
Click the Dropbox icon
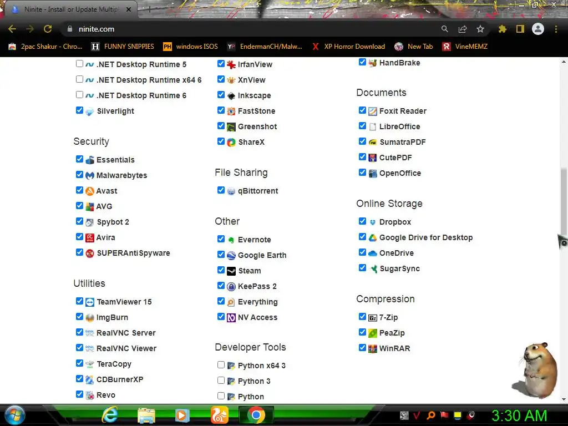pyautogui.click(x=373, y=222)
